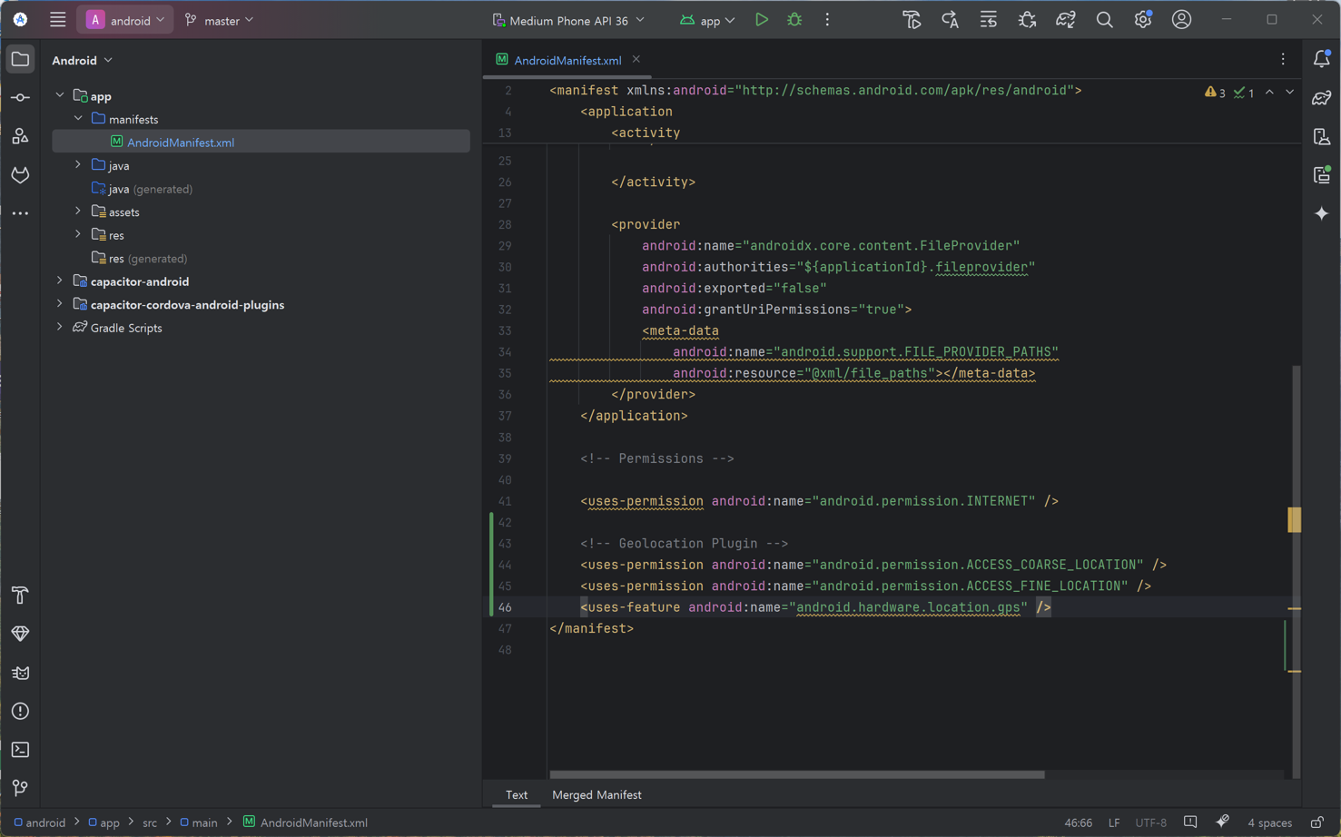Screen dimensions: 1341x837
Task: Open Running Devices panel
Action: [x=1321, y=174]
